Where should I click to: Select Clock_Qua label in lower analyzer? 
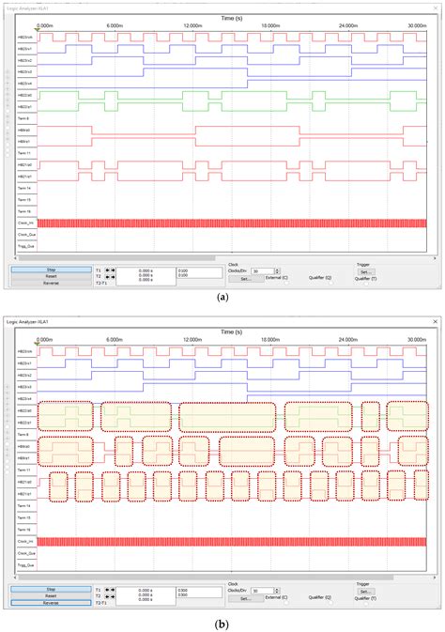tap(24, 553)
